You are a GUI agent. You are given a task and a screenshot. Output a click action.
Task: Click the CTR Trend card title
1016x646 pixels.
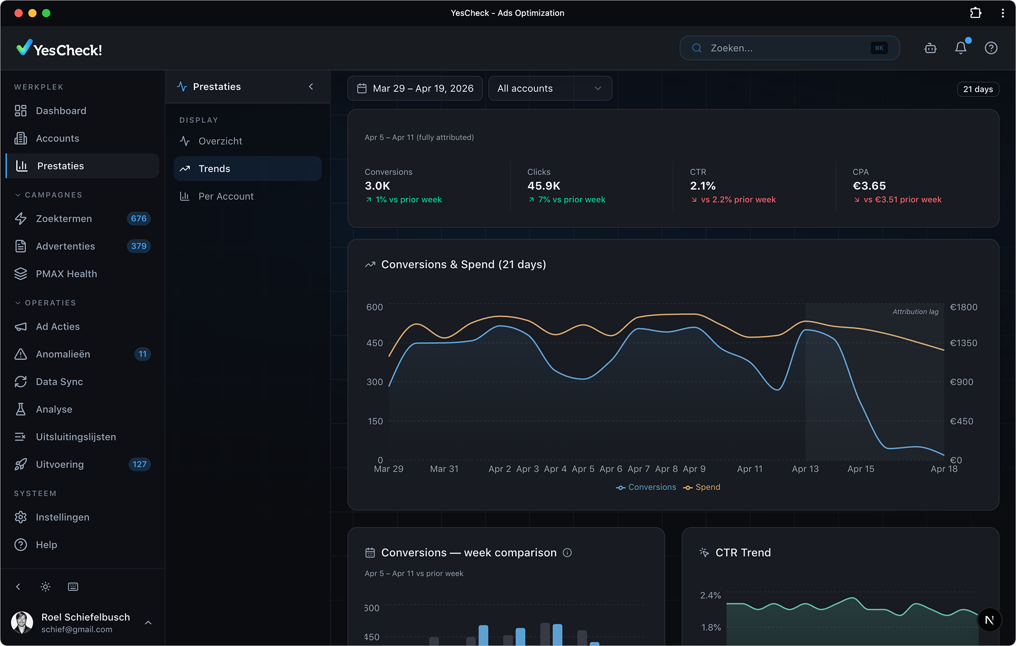click(743, 553)
